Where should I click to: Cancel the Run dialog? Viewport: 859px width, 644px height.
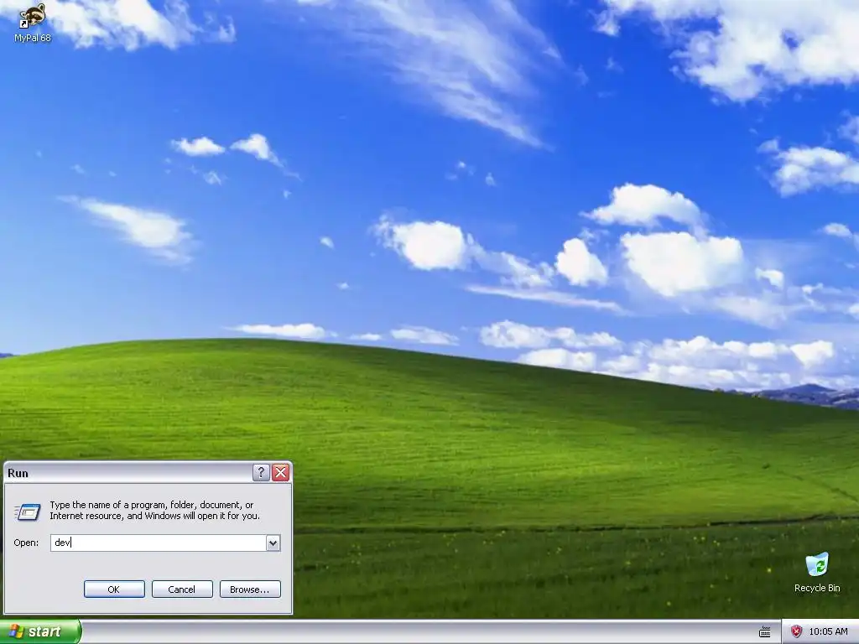[x=182, y=589]
